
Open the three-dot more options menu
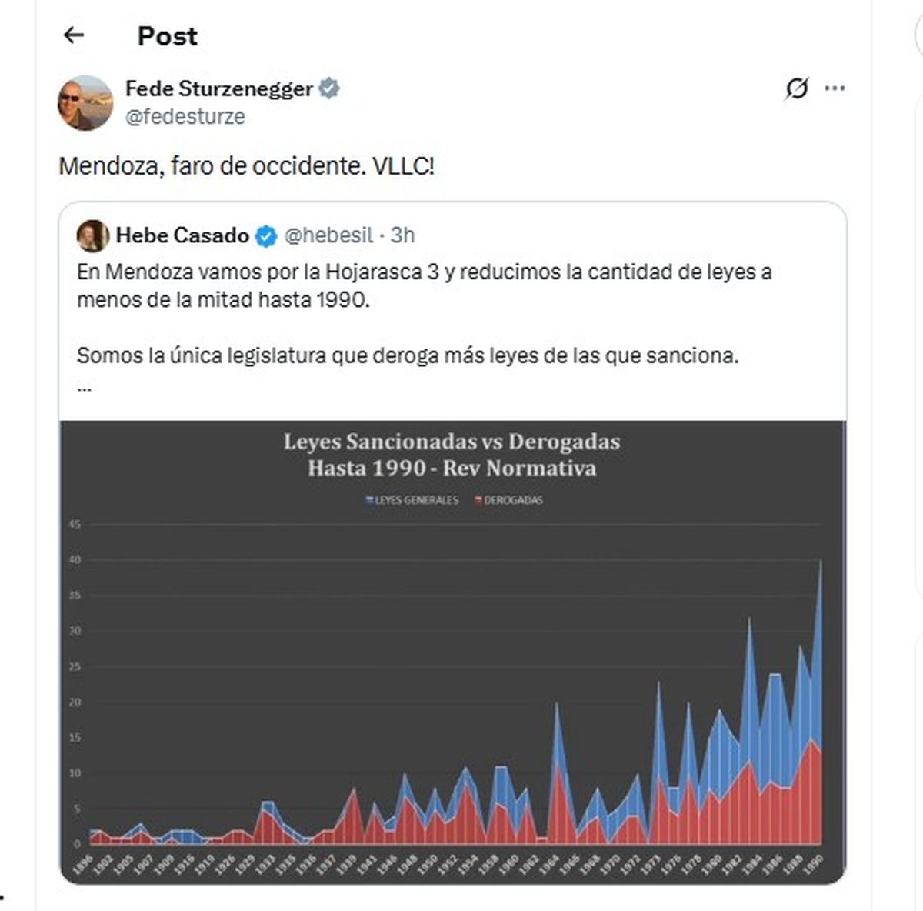pyautogui.click(x=835, y=88)
